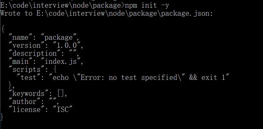Click the "test" script key
Screen dimensions: 263x129
(28, 78)
